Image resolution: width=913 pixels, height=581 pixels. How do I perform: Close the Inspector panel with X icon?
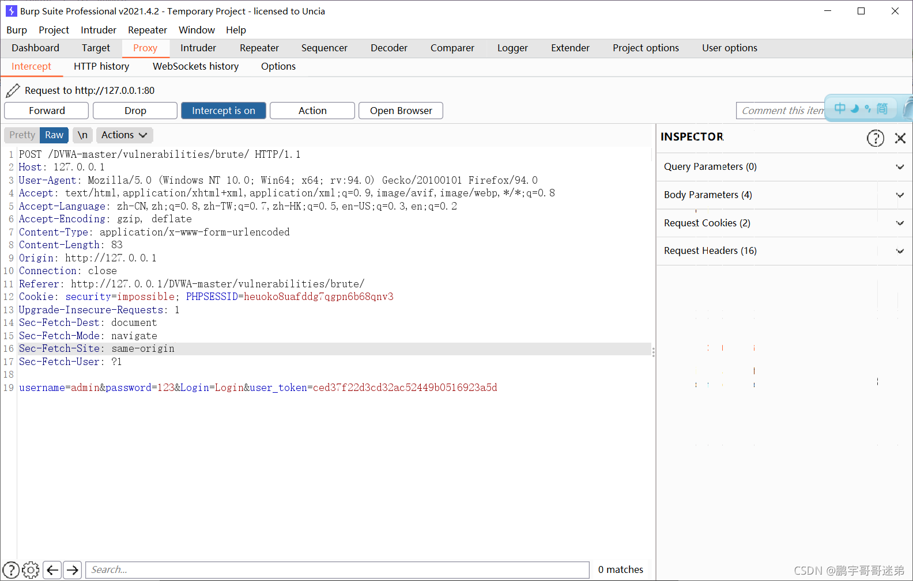tap(900, 138)
